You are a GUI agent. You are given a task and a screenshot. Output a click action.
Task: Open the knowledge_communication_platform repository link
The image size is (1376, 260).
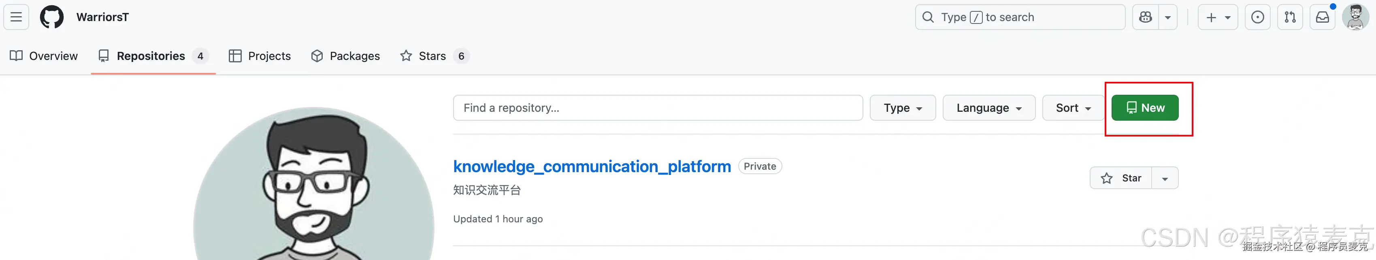point(591,166)
